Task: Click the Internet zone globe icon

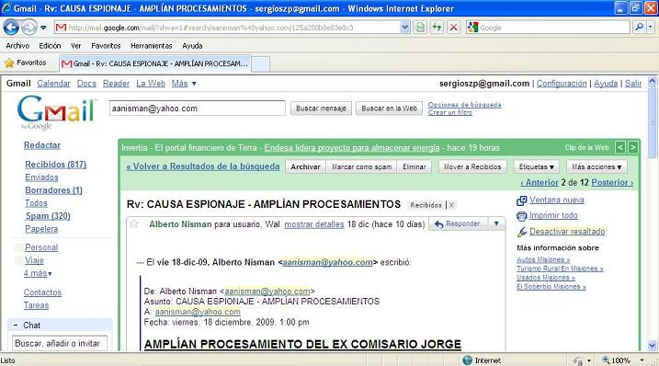Action: coord(467,360)
